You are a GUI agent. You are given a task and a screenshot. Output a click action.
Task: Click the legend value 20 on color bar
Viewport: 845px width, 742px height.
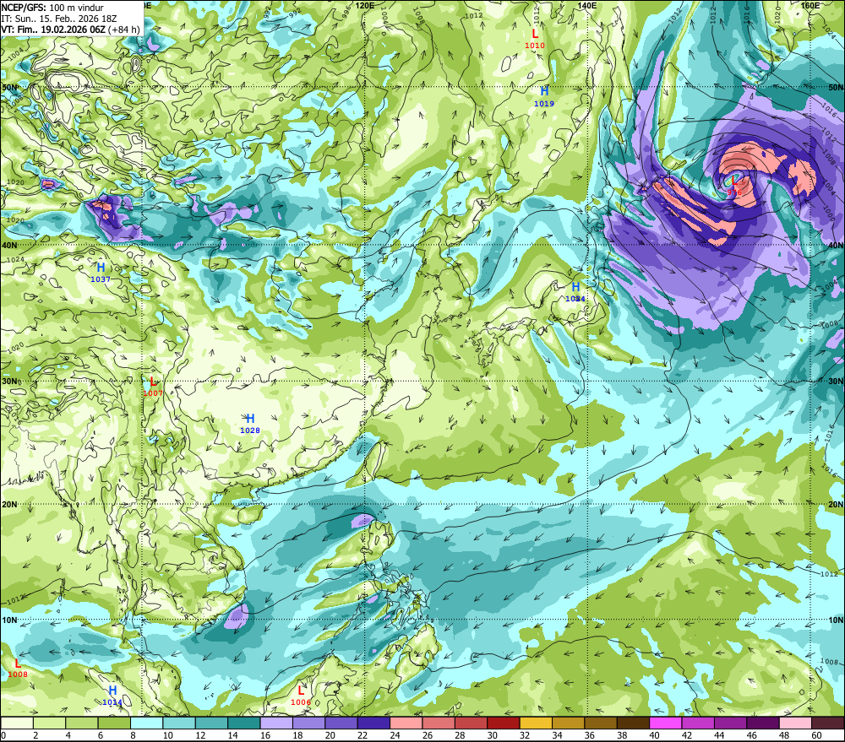[330, 735]
